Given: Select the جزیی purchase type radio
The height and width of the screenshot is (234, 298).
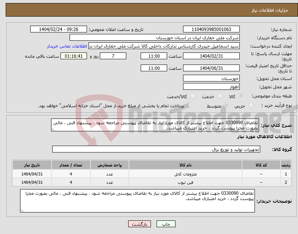Looking at the screenshot, I should (251, 105).
